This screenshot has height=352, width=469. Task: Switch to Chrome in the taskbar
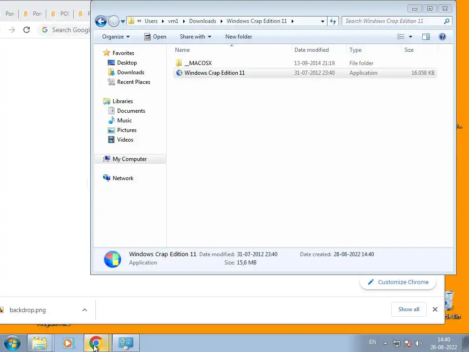pyautogui.click(x=96, y=343)
